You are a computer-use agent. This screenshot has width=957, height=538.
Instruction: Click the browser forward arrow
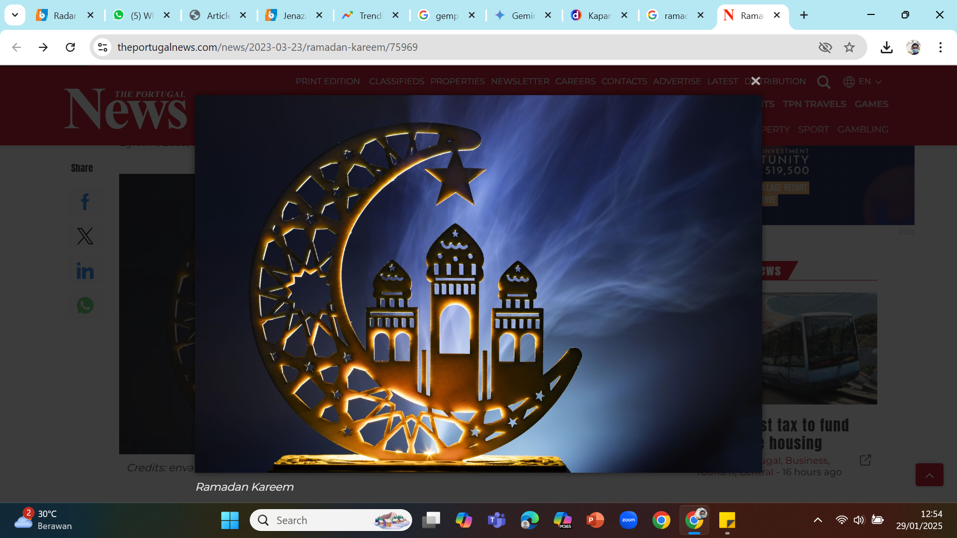click(43, 47)
